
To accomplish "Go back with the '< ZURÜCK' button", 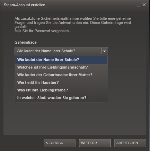I will click(60, 143).
